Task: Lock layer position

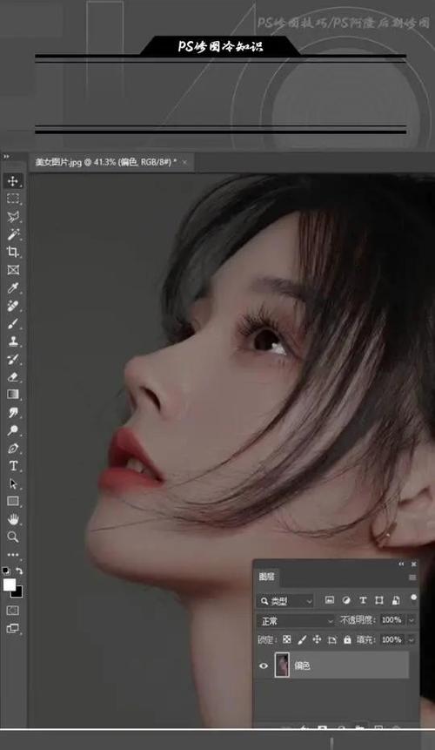Action: (317, 639)
